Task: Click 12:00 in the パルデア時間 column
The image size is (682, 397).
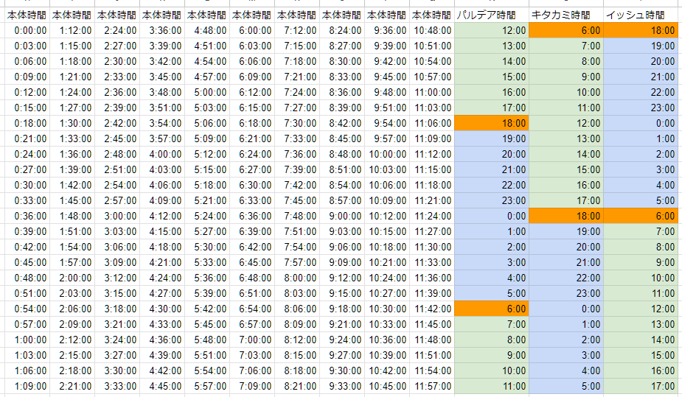Action: tap(492, 30)
